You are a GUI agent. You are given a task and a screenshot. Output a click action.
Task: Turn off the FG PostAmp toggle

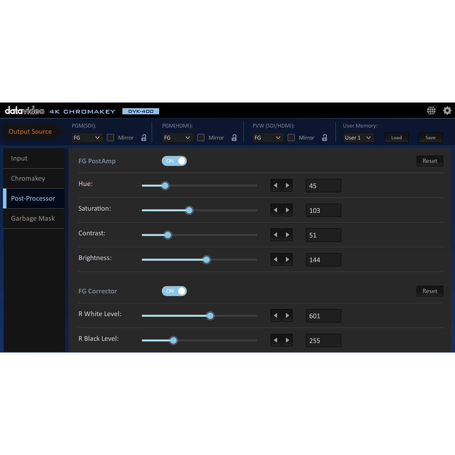pyautogui.click(x=174, y=161)
